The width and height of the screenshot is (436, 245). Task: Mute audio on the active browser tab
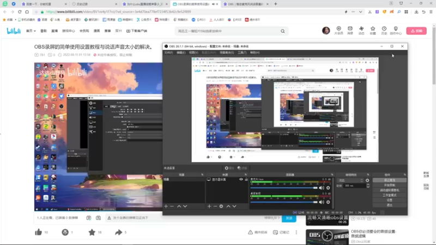click(x=213, y=4)
